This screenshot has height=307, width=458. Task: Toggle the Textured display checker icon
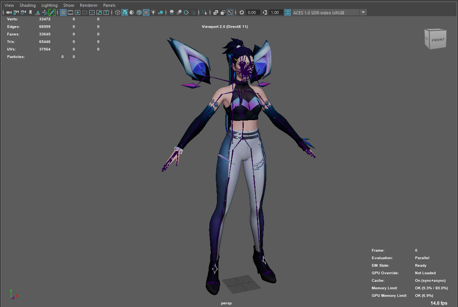(146, 12)
